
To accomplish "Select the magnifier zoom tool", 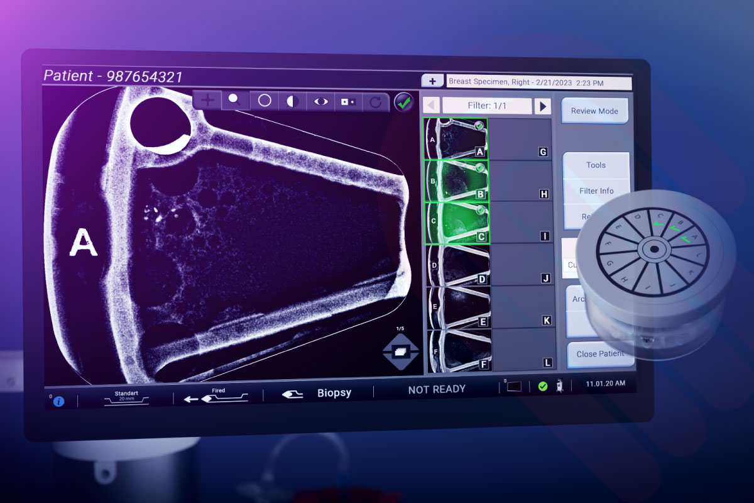I will [235, 100].
